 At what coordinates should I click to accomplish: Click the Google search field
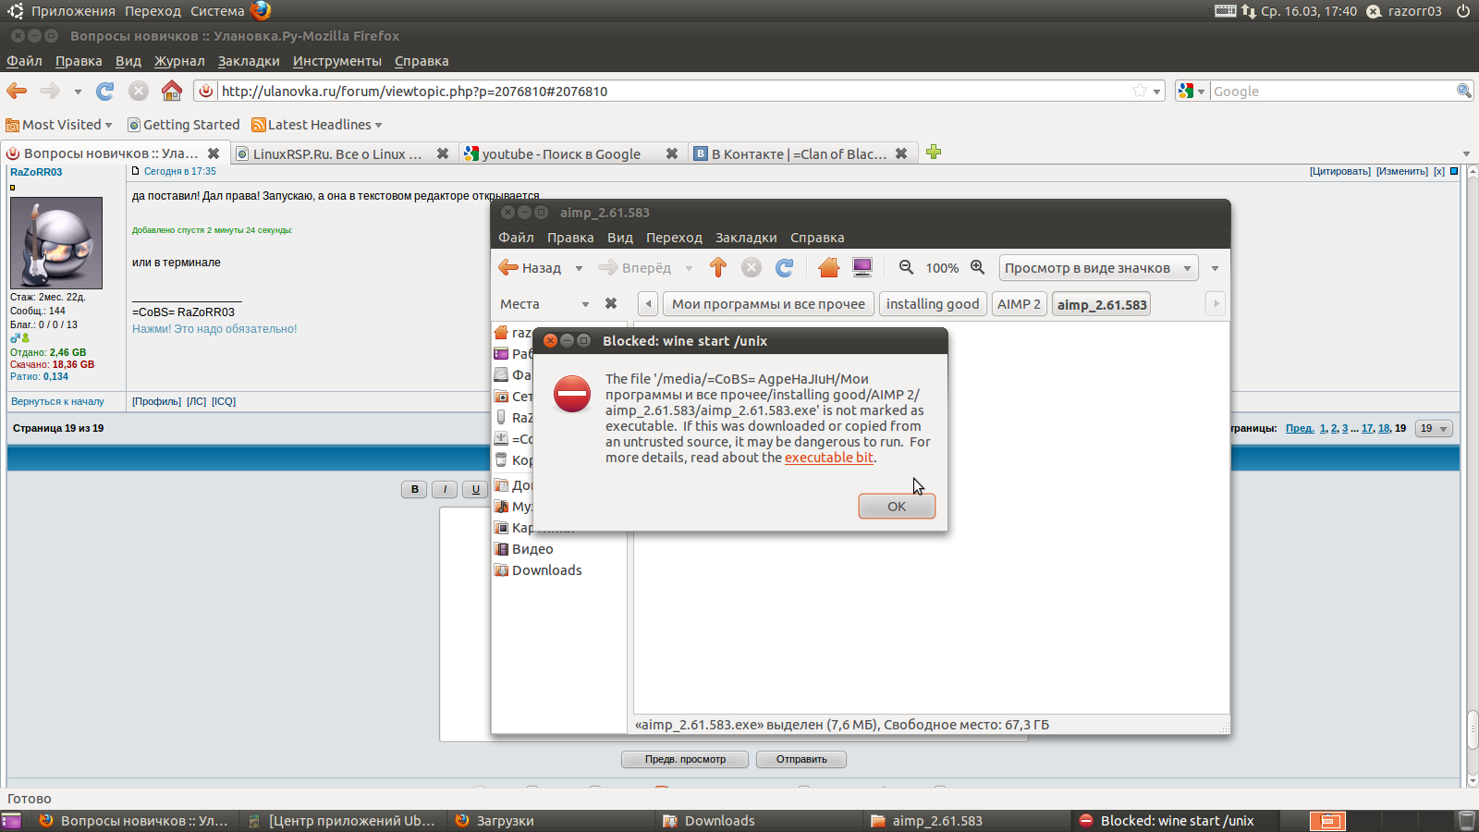[x=1332, y=91]
